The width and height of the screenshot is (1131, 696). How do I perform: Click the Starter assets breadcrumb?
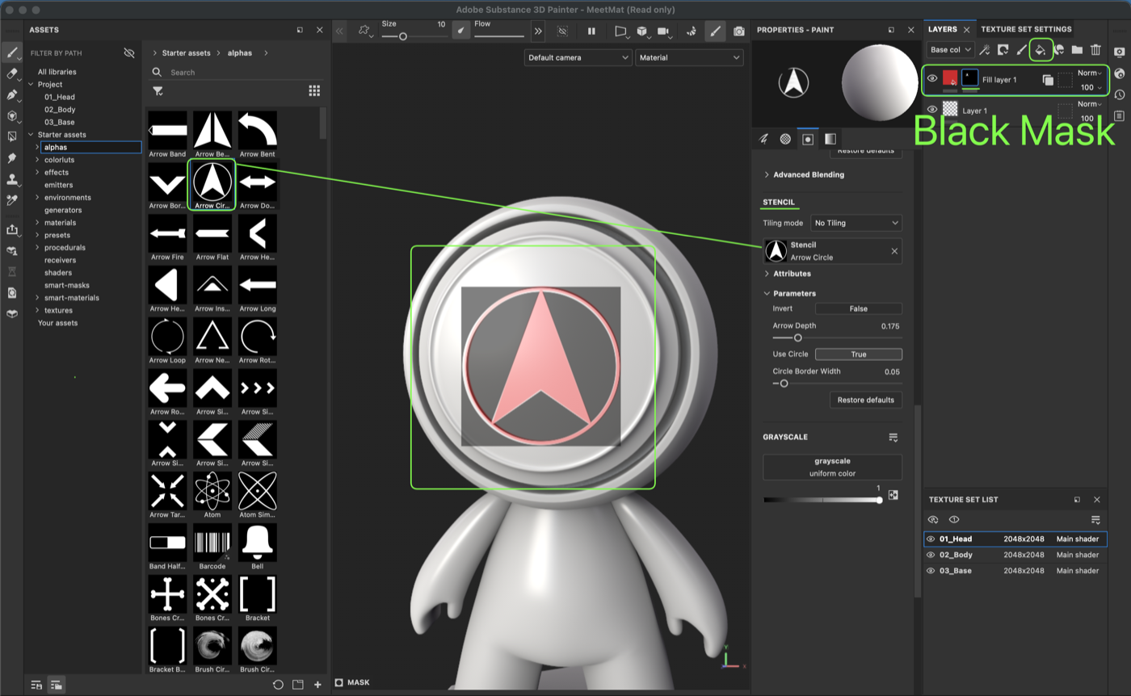(x=186, y=53)
